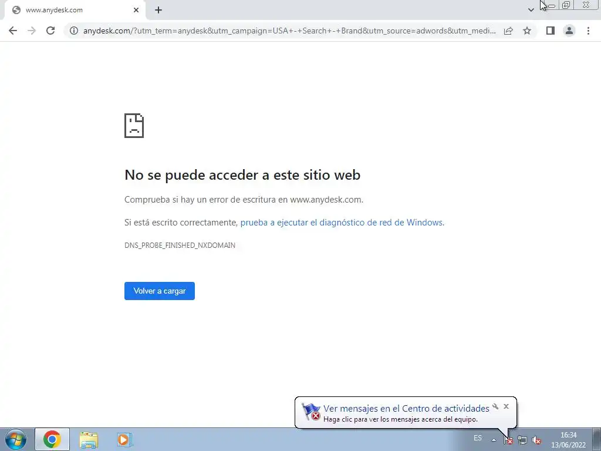This screenshot has height=451, width=601.
Task: Click the forward navigation arrow
Action: [x=32, y=31]
